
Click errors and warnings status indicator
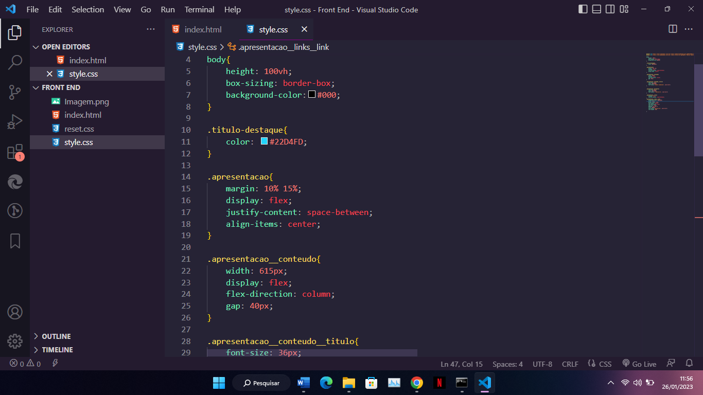click(26, 364)
